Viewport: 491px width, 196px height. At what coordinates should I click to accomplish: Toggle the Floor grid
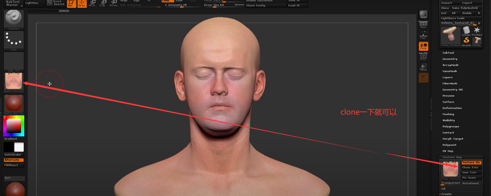click(x=423, y=35)
